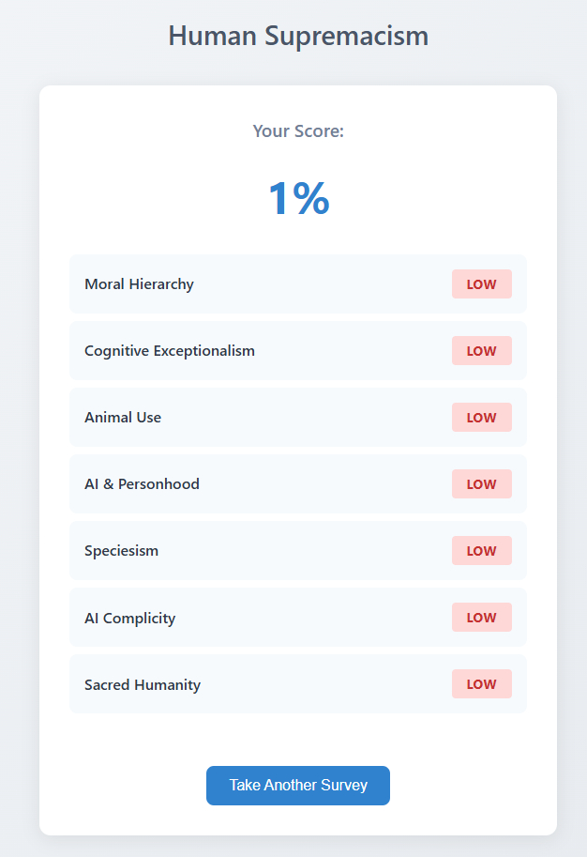Select the LOW badge for AI Complicity

pyautogui.click(x=481, y=618)
